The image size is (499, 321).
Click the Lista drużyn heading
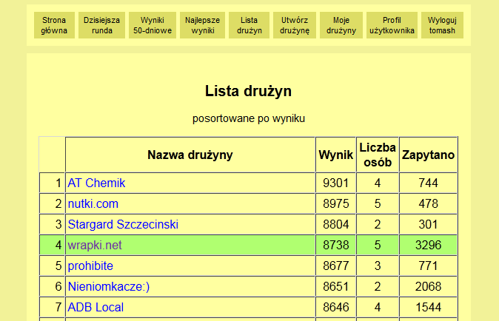pos(248,91)
